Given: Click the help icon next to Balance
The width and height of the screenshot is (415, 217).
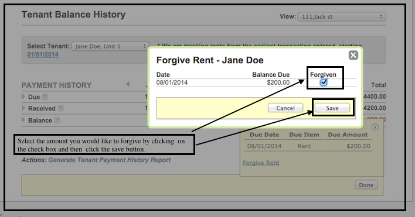Looking at the screenshot, I should tap(57, 120).
